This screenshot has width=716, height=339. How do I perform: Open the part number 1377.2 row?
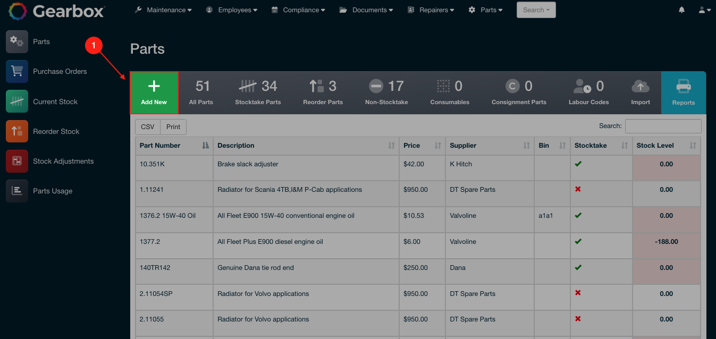[150, 242]
